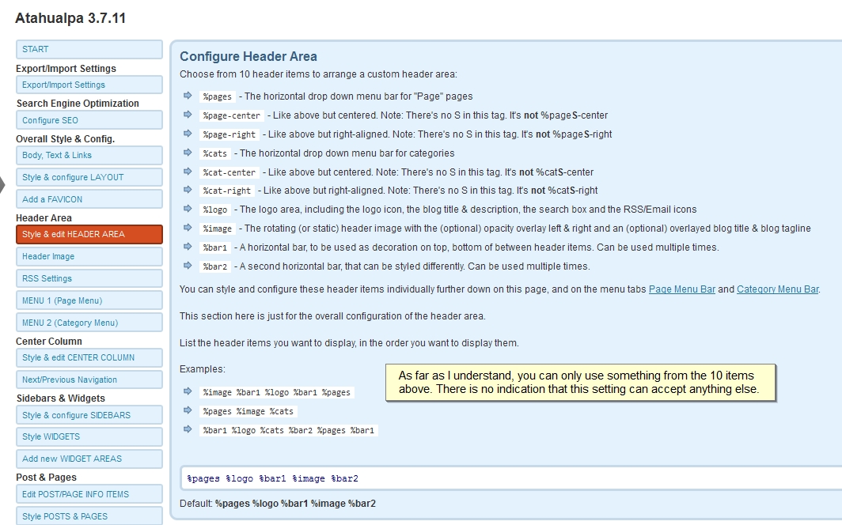842x525 pixels.
Task: Select the Style & edit HEADER AREA tab
Action: click(x=89, y=234)
